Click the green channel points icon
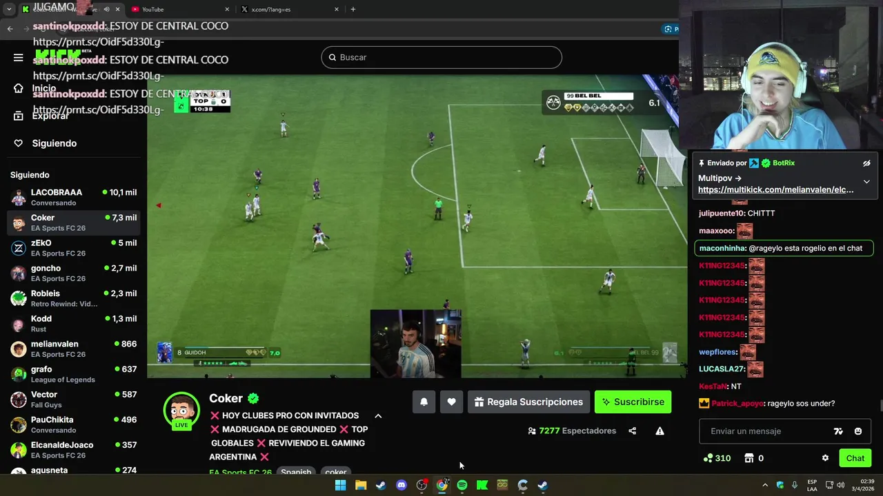Image resolution: width=883 pixels, height=496 pixels. [708, 458]
